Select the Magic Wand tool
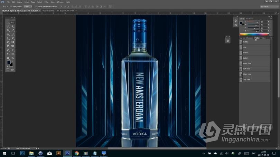The height and width of the screenshot is (157, 280). [x=12, y=27]
